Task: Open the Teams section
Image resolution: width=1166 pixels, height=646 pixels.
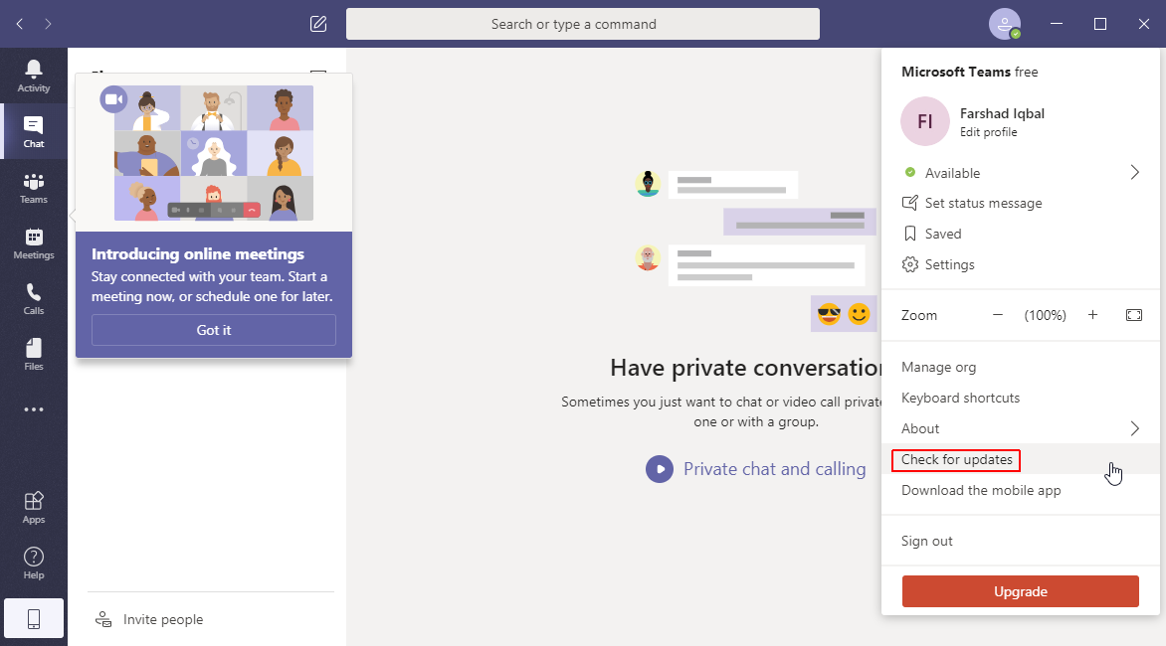Action: 34,187
